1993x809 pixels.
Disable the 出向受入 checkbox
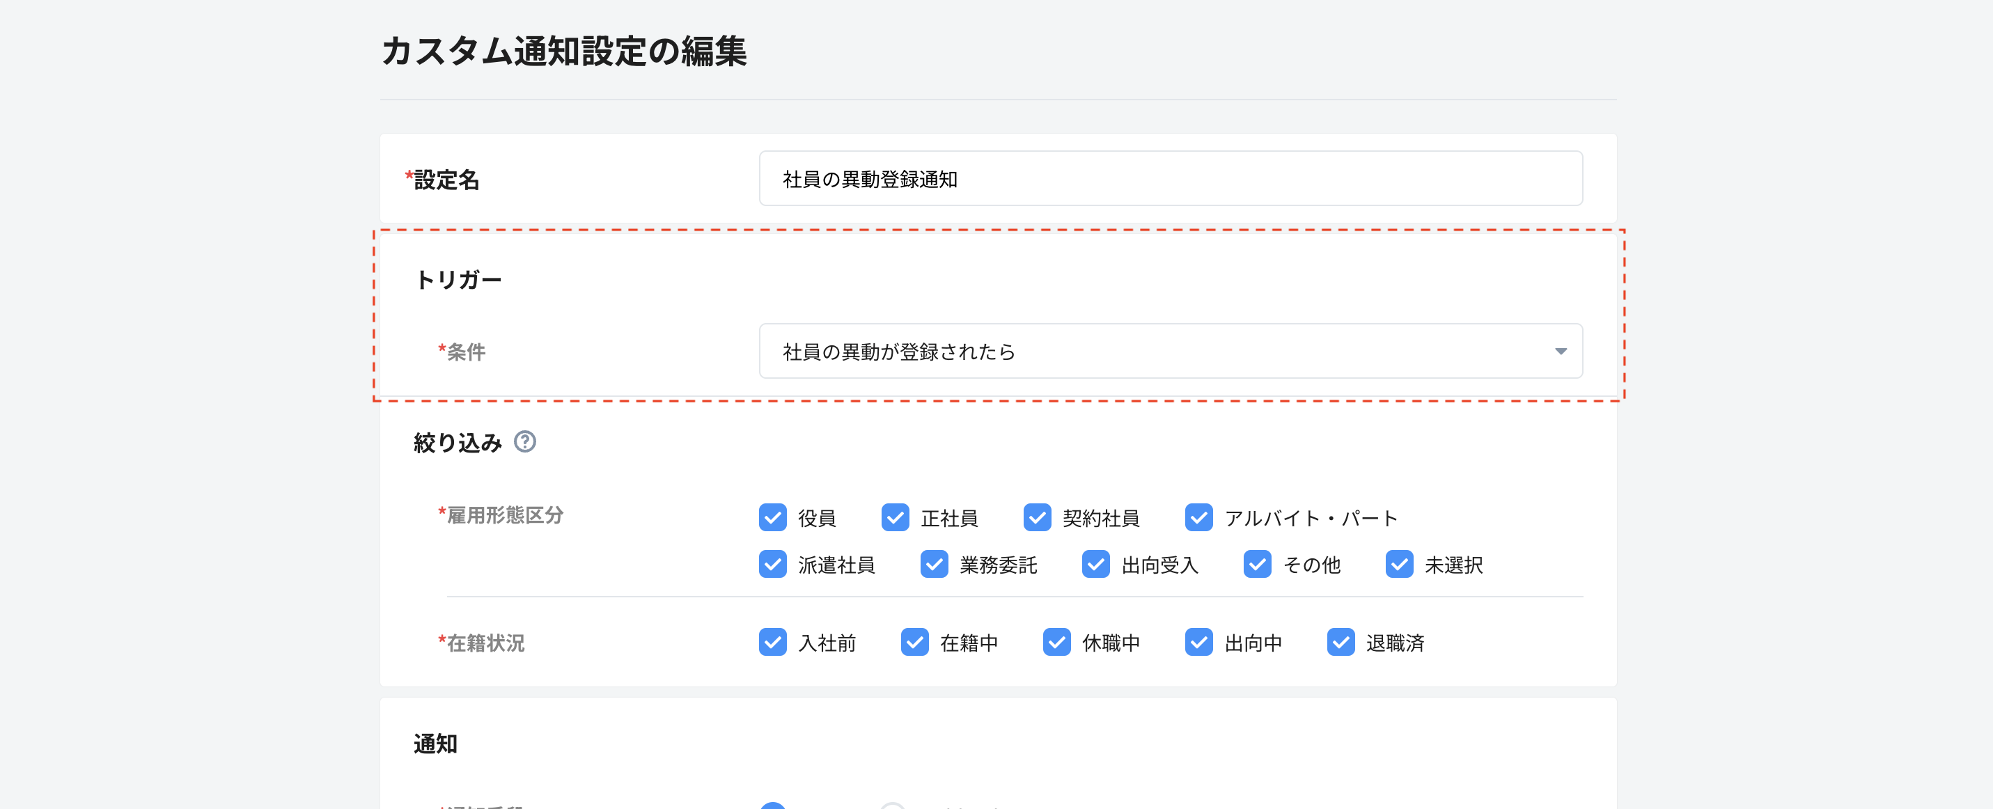[1095, 565]
